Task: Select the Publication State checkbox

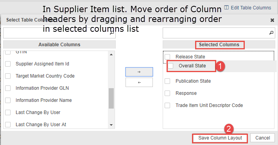Action: click(x=167, y=81)
